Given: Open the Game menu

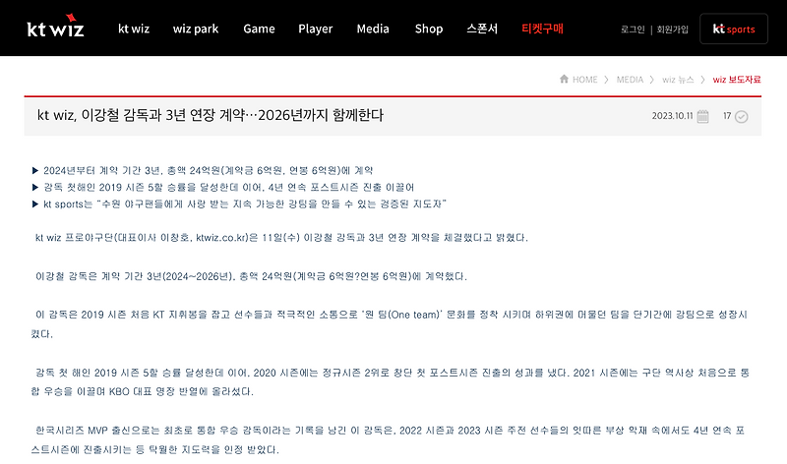Looking at the screenshot, I should [259, 29].
